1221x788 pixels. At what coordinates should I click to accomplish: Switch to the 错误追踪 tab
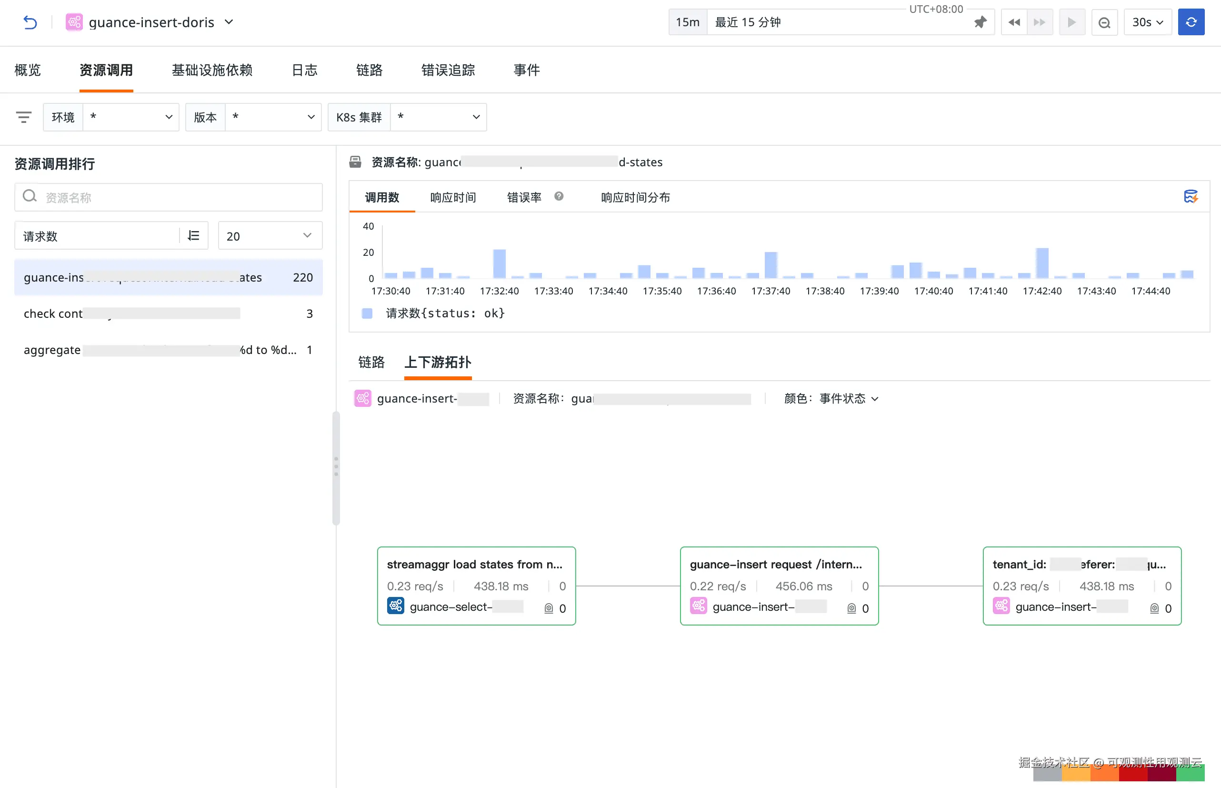tap(448, 70)
